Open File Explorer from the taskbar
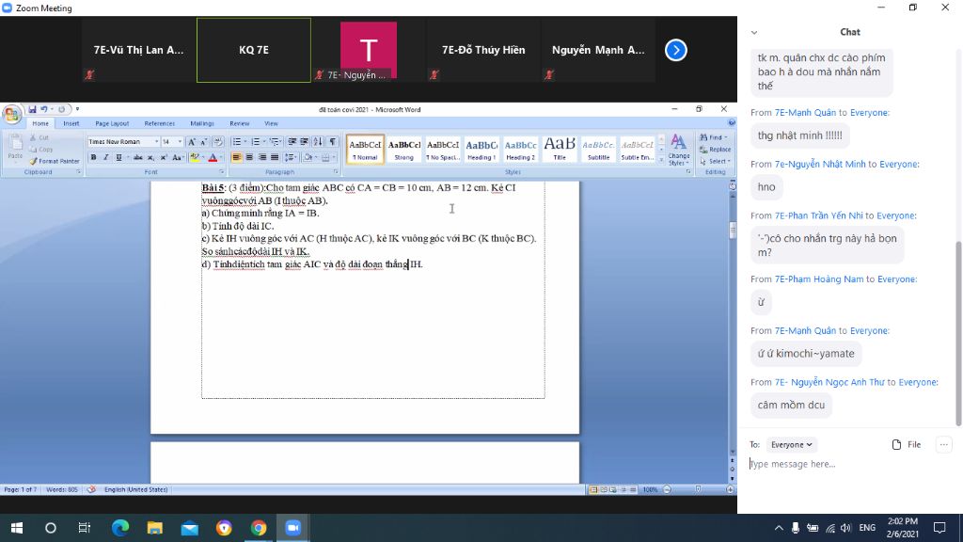 pyautogui.click(x=155, y=528)
